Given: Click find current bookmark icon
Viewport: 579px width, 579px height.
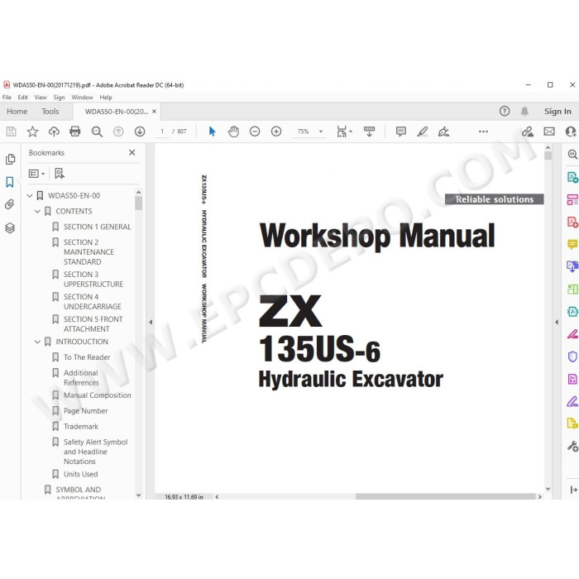Looking at the screenshot, I should [x=59, y=174].
